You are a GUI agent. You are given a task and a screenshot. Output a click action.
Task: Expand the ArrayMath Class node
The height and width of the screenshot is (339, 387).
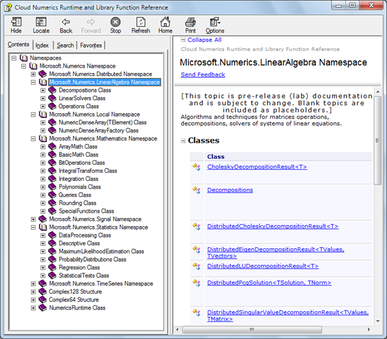43,147
